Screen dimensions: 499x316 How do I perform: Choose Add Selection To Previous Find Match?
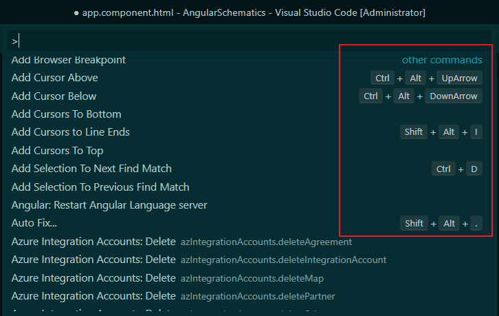(x=100, y=187)
